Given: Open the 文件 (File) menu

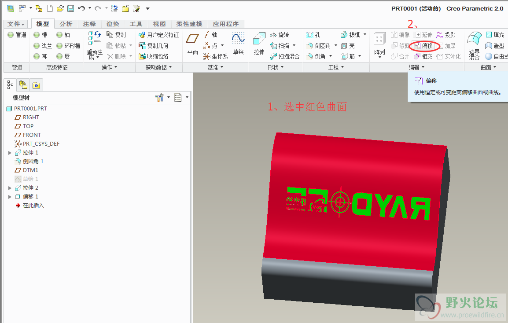Looking at the screenshot, I should 15,24.
